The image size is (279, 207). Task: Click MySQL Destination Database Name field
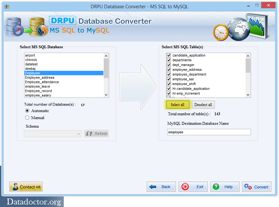click(209, 132)
